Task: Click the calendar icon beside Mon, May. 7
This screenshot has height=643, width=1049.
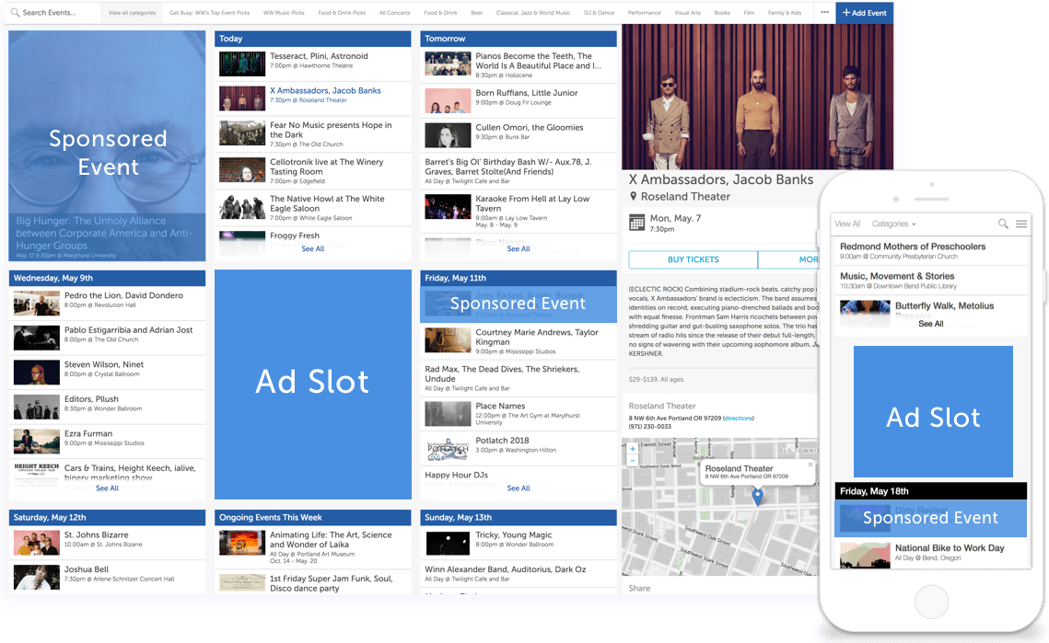Action: (x=636, y=223)
